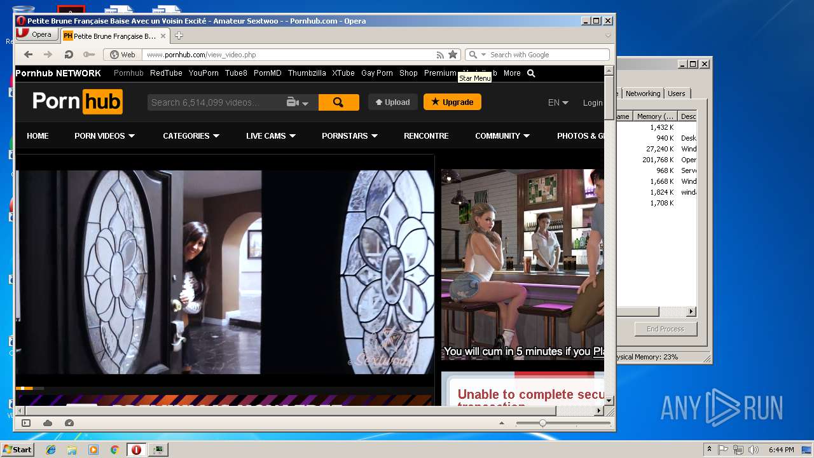Launch Internet Explorer from taskbar

coord(51,450)
